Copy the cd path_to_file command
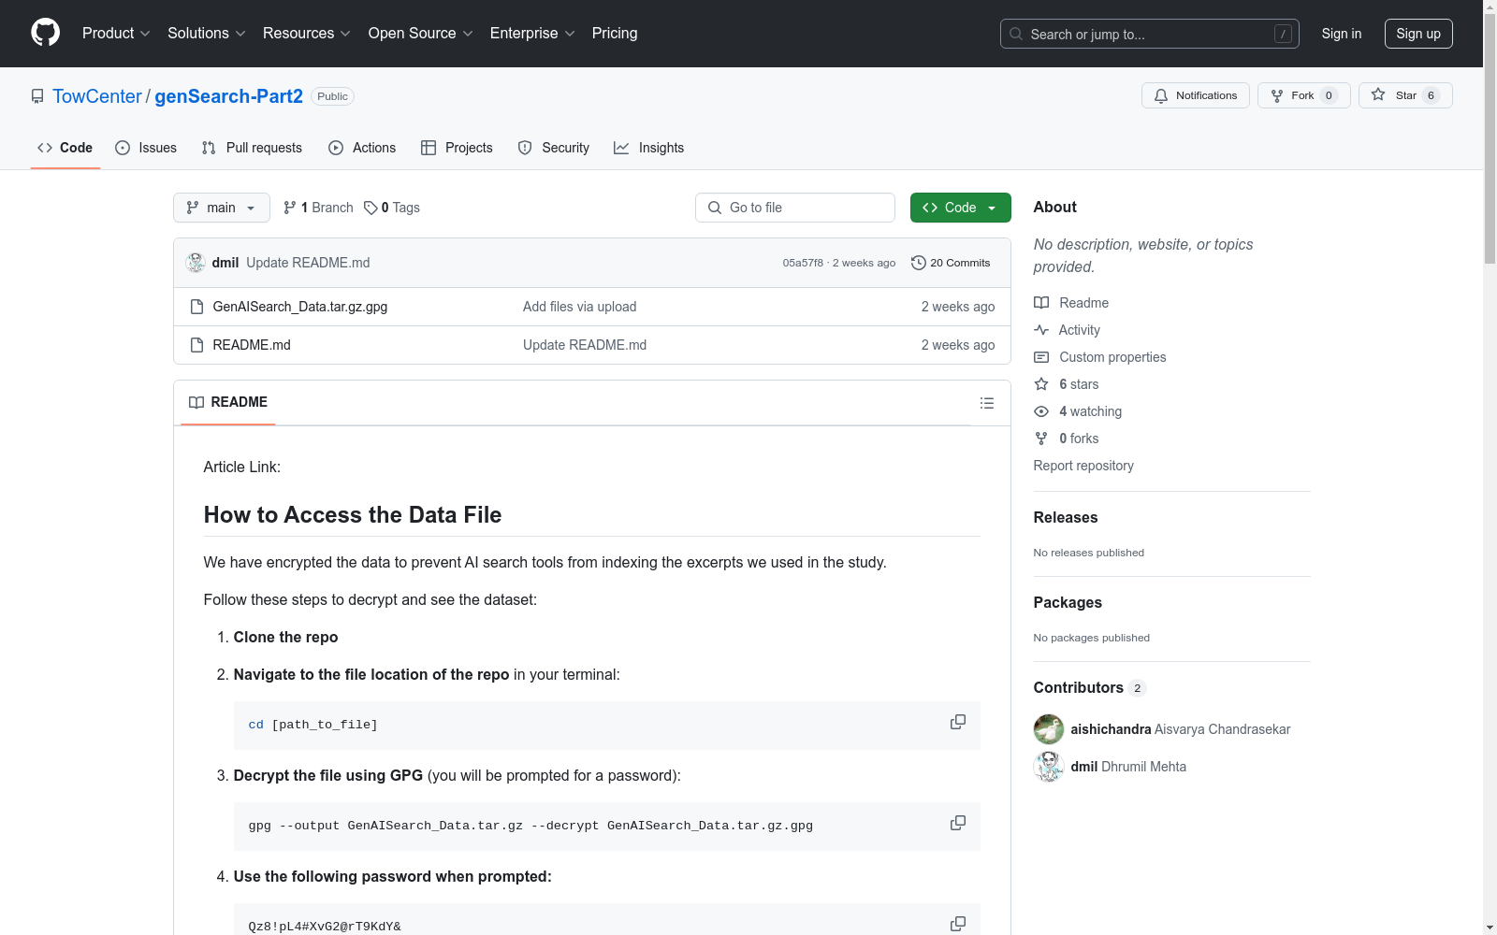This screenshot has width=1497, height=935. click(x=958, y=722)
